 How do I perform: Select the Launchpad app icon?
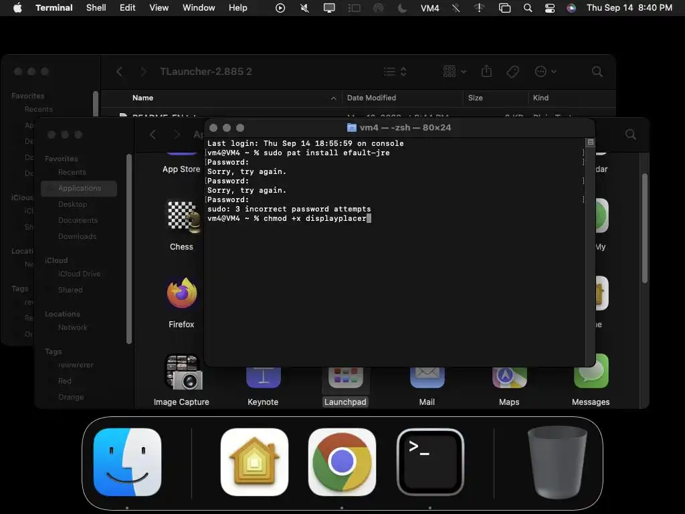point(346,377)
